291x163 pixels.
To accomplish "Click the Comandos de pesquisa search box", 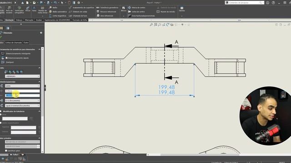I will [245, 3].
